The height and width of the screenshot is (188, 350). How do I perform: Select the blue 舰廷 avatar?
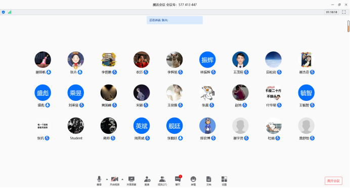coord(174,126)
